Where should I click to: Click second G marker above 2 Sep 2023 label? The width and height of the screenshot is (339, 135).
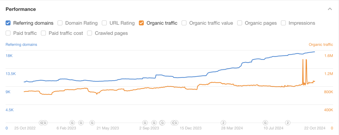(154, 123)
